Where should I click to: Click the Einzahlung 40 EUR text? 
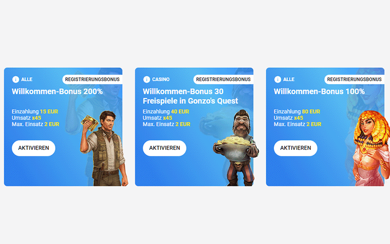[166, 112]
